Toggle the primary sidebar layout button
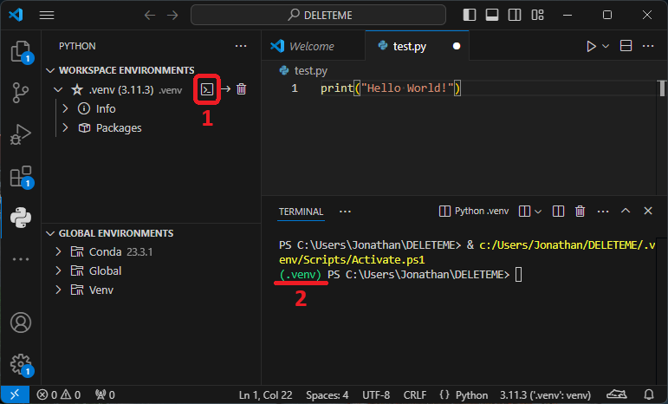Screen dimensions: 668x404 point(469,16)
